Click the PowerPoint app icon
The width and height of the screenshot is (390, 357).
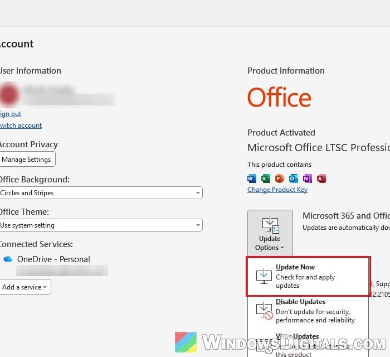(x=280, y=178)
